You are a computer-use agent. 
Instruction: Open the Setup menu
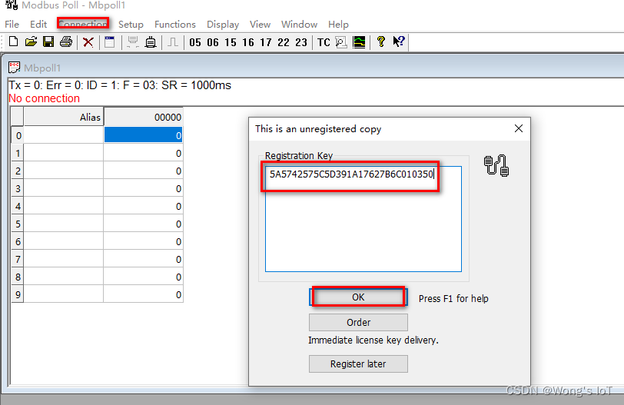coord(131,25)
